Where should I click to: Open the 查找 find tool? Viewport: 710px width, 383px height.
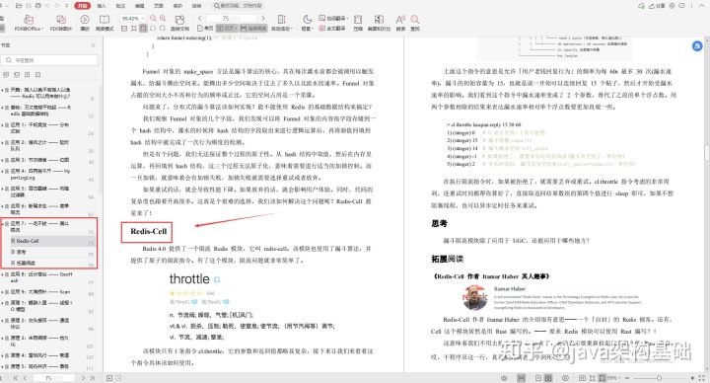point(415,23)
